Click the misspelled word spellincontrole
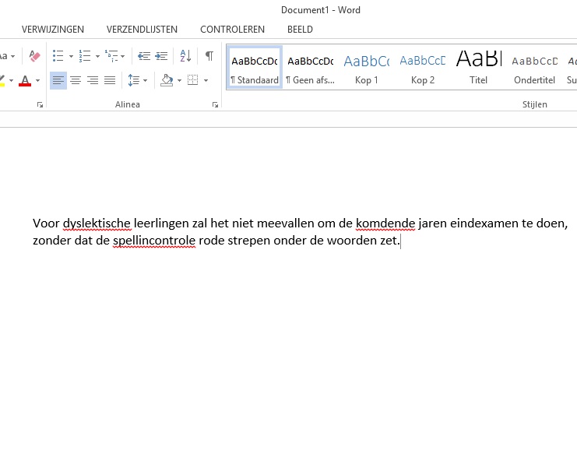This screenshot has width=577, height=468. 154,241
